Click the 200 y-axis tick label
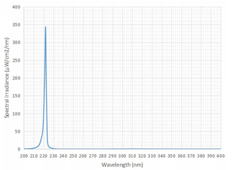Screen dimensions: 233x170 click(x=16, y=78)
